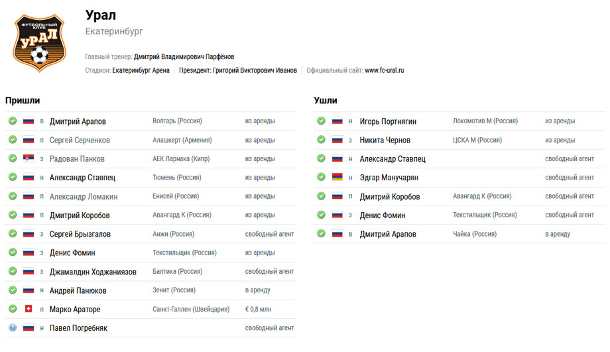Select the club Чайка (Россия) text
610x352 pixels.
click(x=475, y=234)
